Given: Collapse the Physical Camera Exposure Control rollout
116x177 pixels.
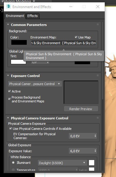Looking at the screenshot, I should [8, 118].
